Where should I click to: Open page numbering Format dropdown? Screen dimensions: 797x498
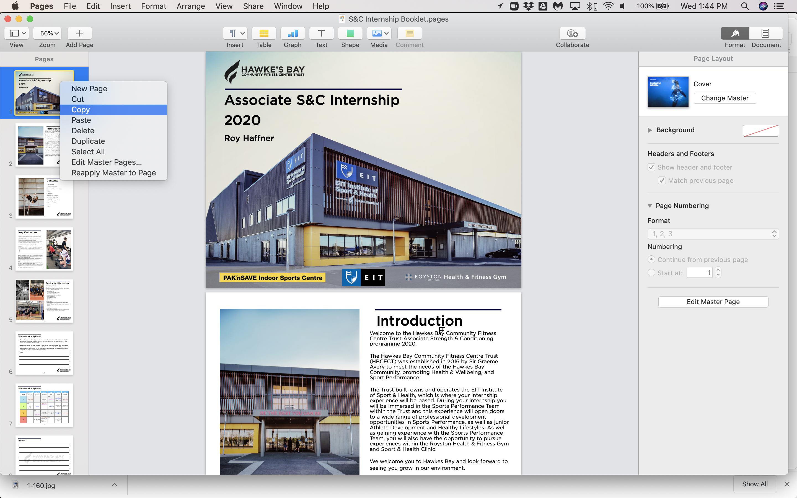(x=713, y=234)
